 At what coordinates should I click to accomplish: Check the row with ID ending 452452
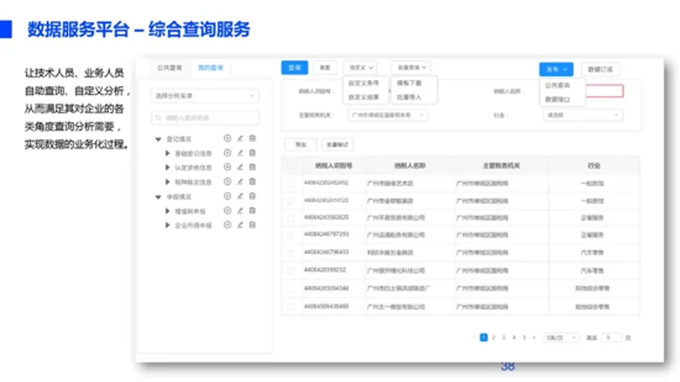click(290, 183)
